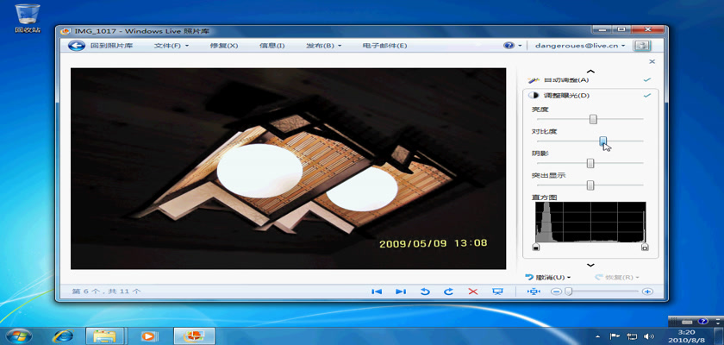The image size is (724, 345).
Task: Open the help dropdown in the toolbar
Action: (x=513, y=45)
